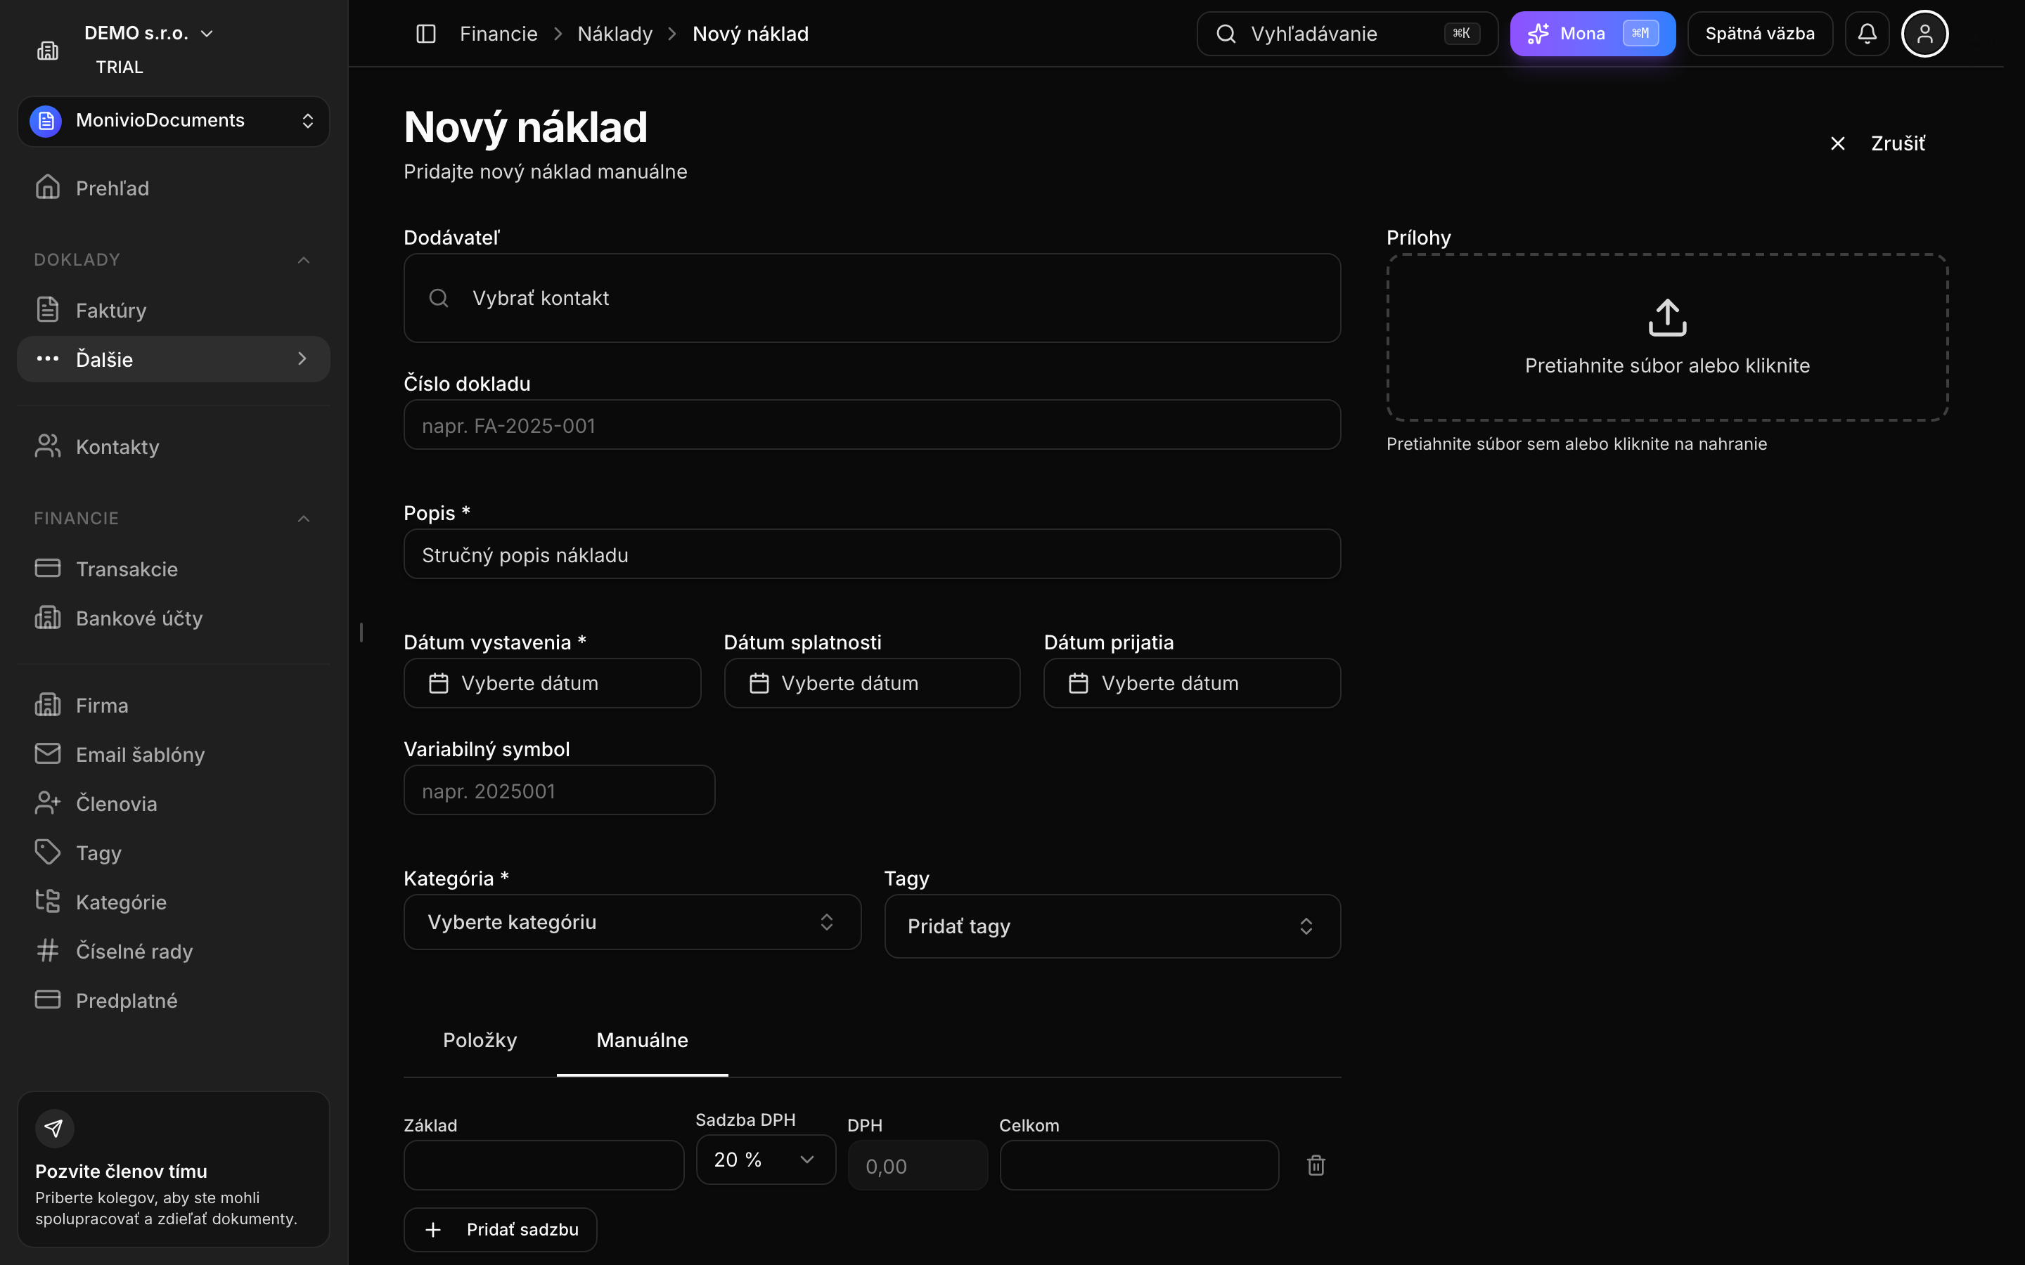Click the magnifier icon in Vyhľadávanie bar
The height and width of the screenshot is (1265, 2025).
(x=1226, y=34)
